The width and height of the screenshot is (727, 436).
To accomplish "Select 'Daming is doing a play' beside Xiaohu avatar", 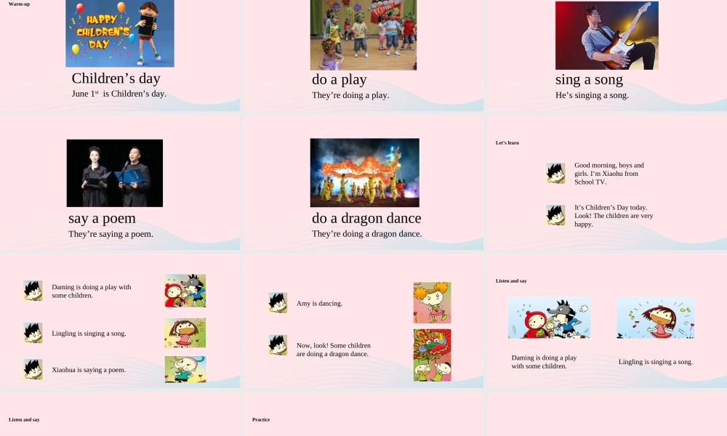I will point(92,291).
